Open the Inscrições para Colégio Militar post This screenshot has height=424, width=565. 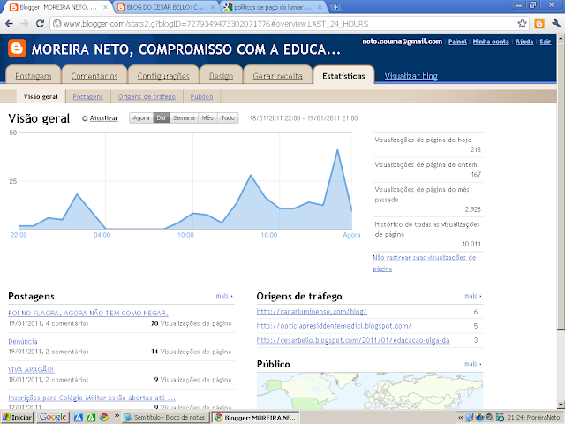point(92,397)
